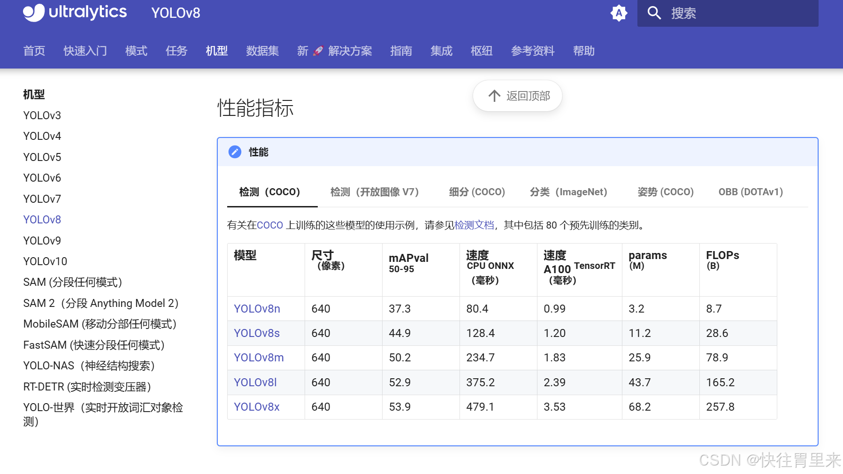
Task: Toggle the auto color theme icon
Action: [619, 13]
